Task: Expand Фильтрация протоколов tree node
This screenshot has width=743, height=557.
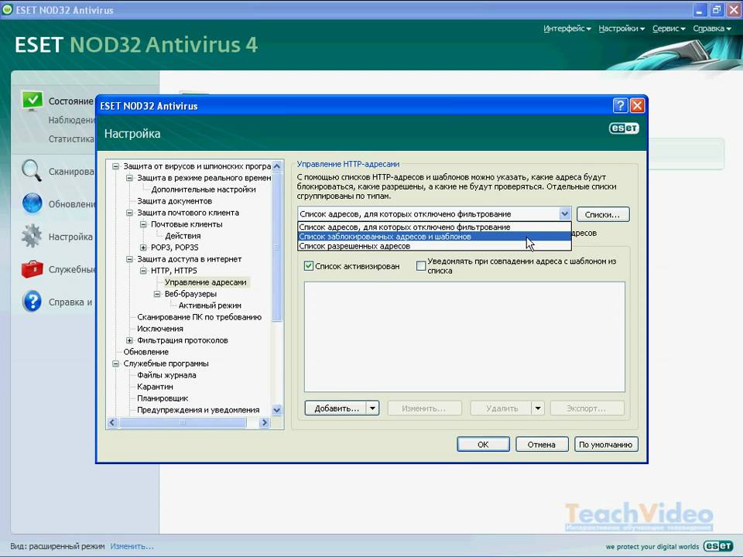Action: pos(129,340)
